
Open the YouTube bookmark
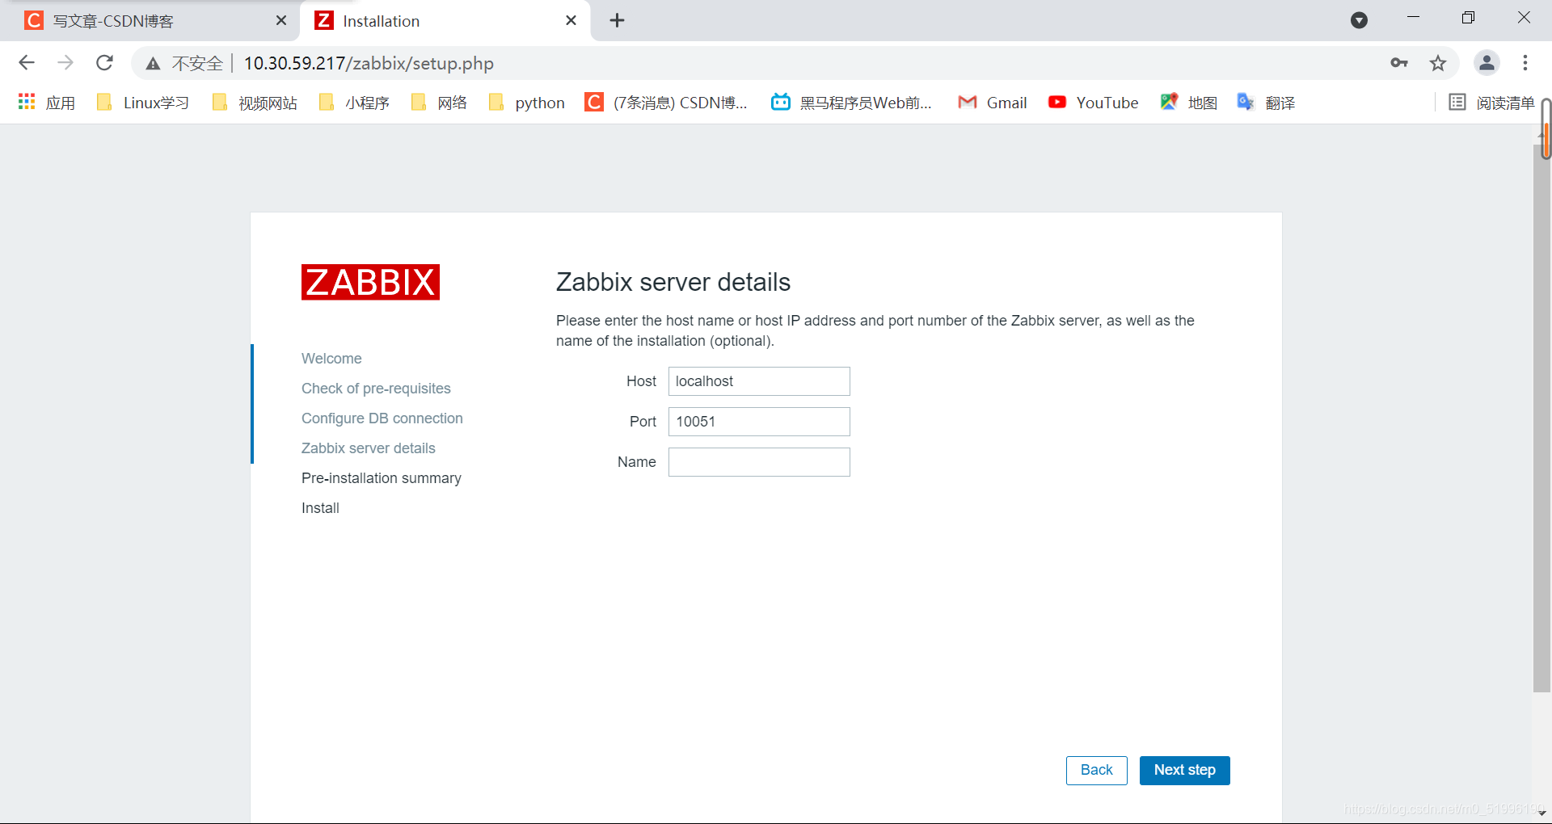(1093, 103)
